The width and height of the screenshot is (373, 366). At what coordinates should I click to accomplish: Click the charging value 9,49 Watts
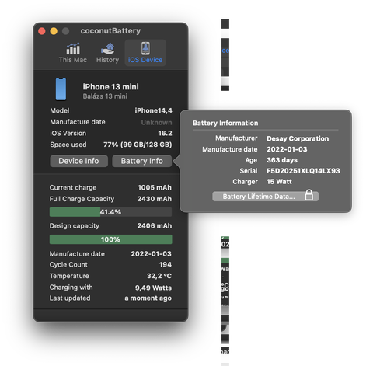point(153,288)
